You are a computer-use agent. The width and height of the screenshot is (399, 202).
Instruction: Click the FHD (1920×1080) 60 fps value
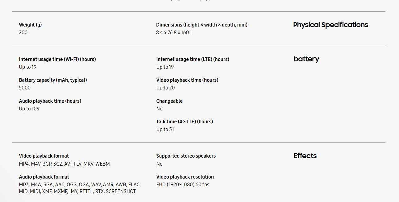pos(183,184)
